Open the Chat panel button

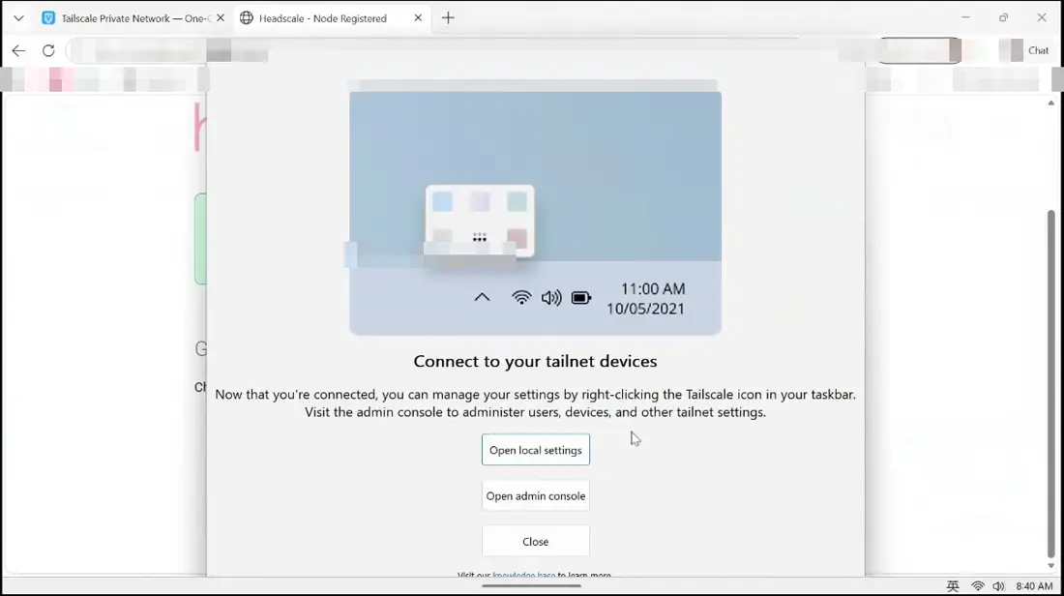click(x=1038, y=50)
